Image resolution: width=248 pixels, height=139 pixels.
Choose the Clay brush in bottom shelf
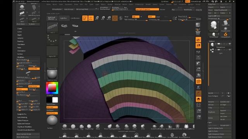tap(82, 127)
